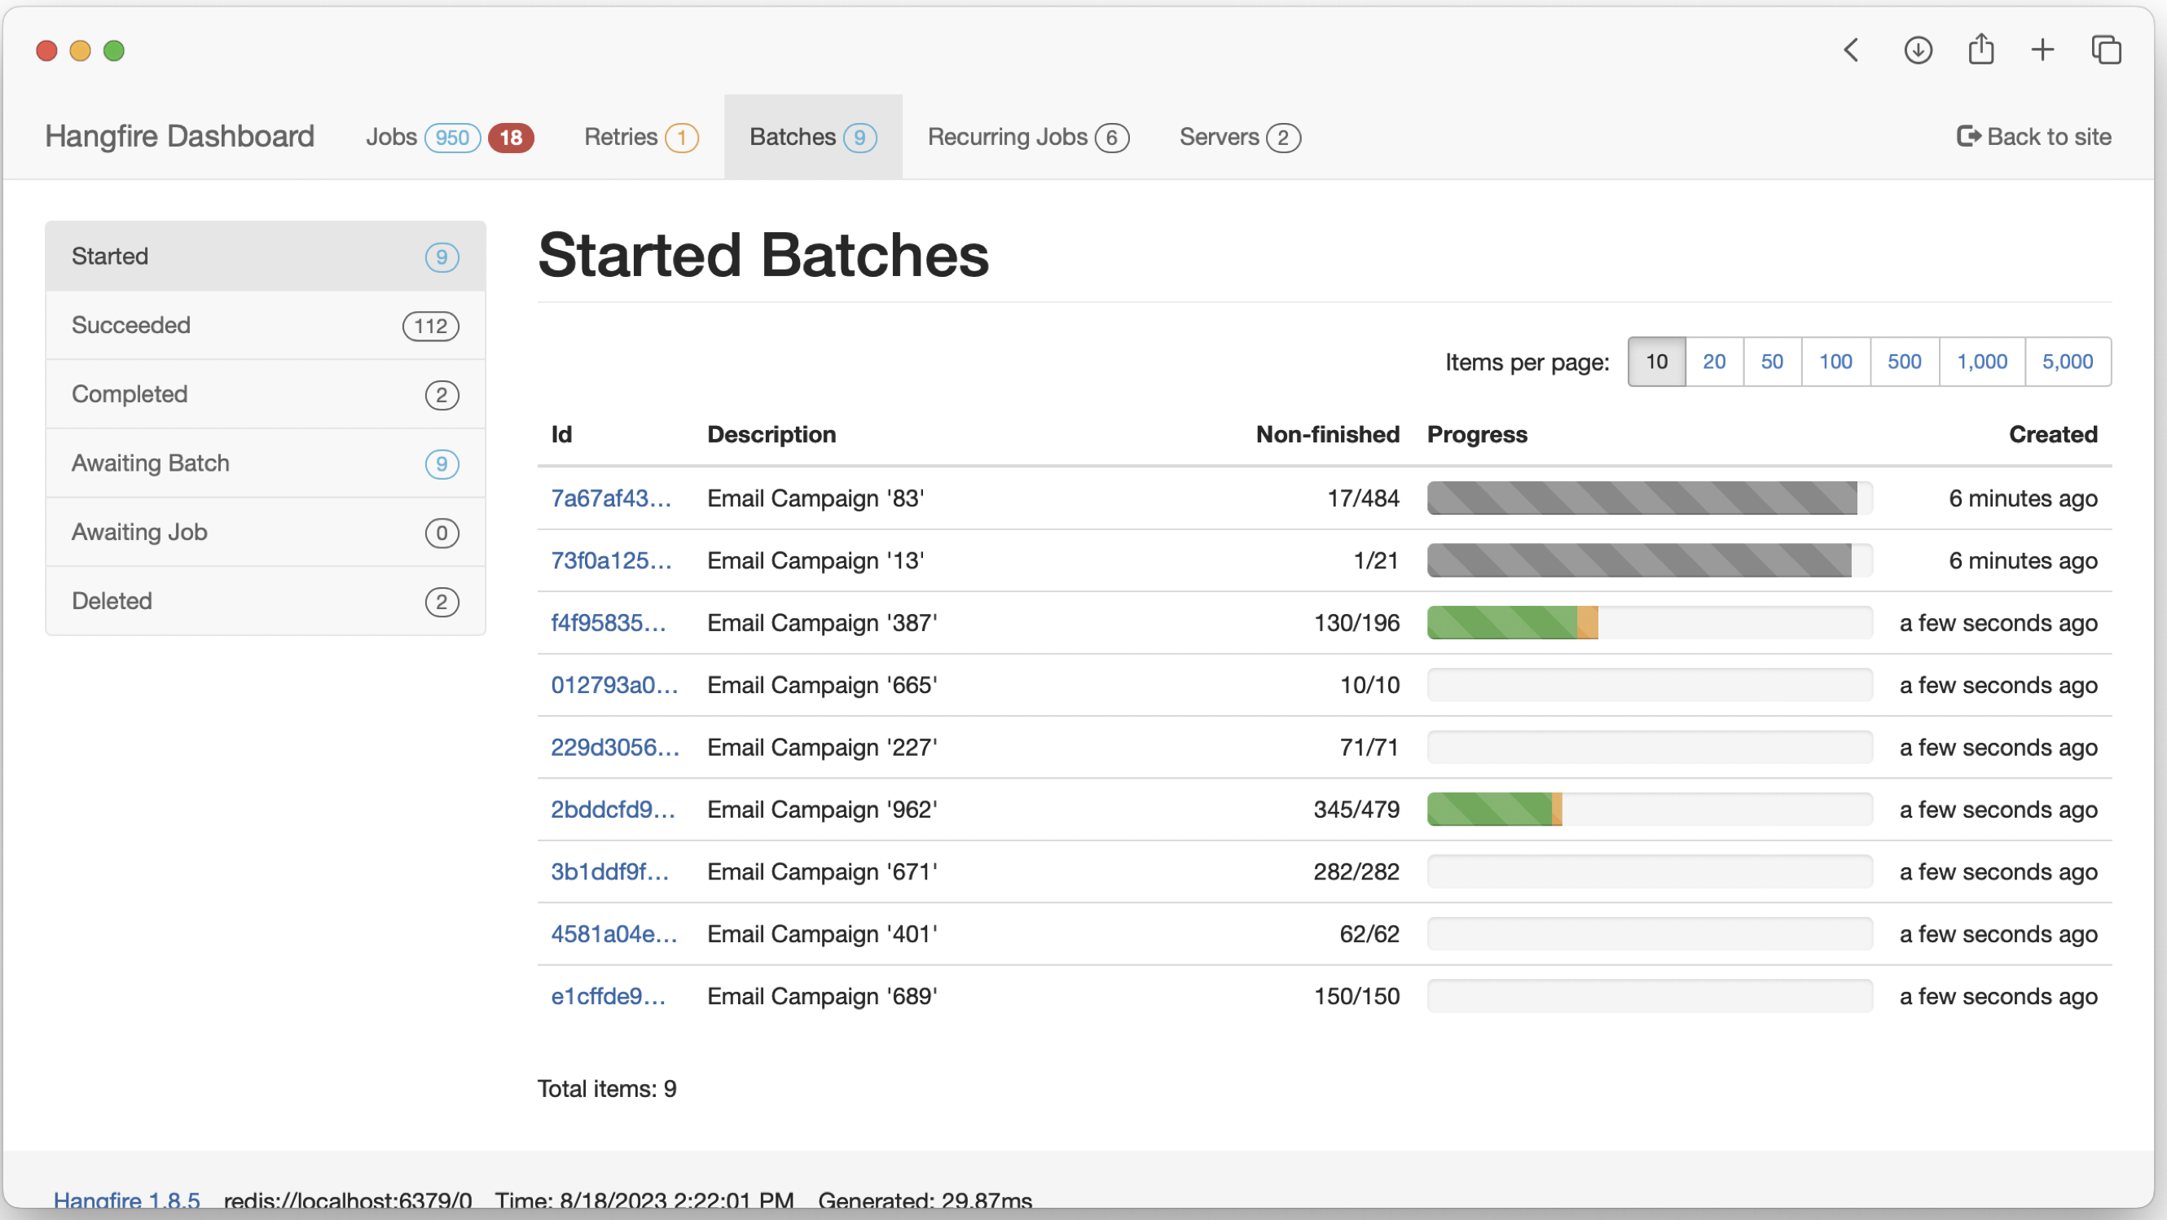Click the share icon in browser toolbar

pos(1980,50)
